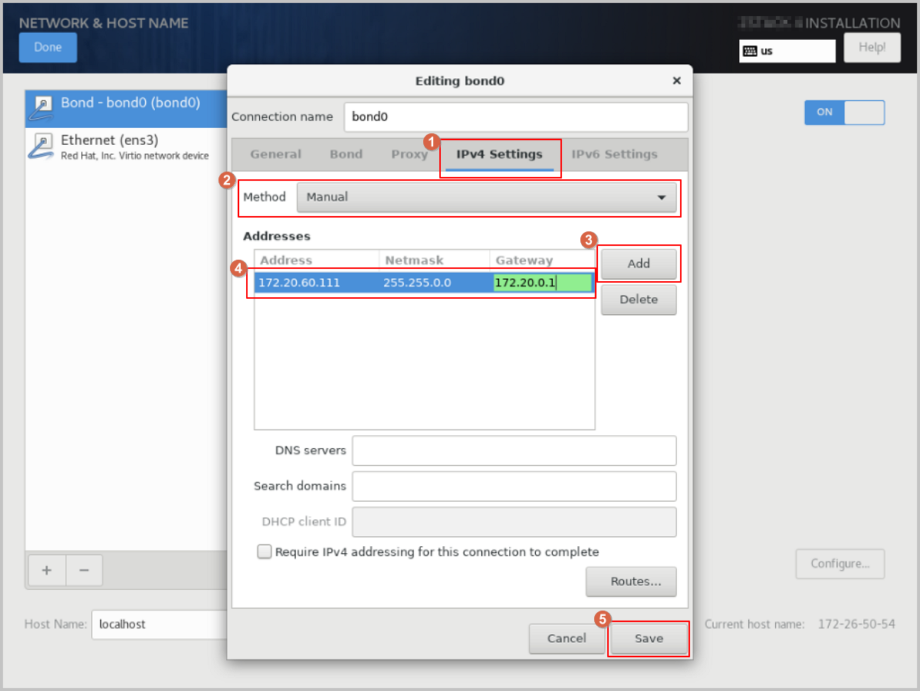This screenshot has height=691, width=920.
Task: Toggle the network connection ON switch
Action: point(844,112)
